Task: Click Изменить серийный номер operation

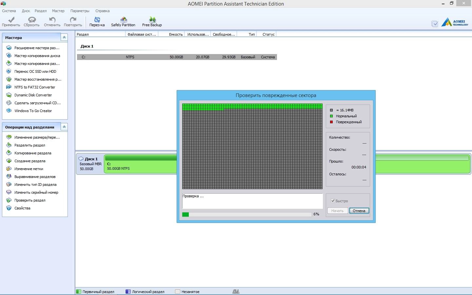Action: coord(36,192)
